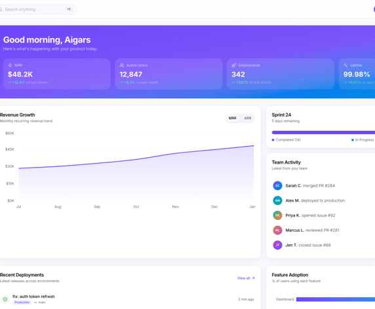Viewport: 375px width, 309px height.
Task: Open the 99.98% Uptime stat card
Action: click(x=357, y=74)
